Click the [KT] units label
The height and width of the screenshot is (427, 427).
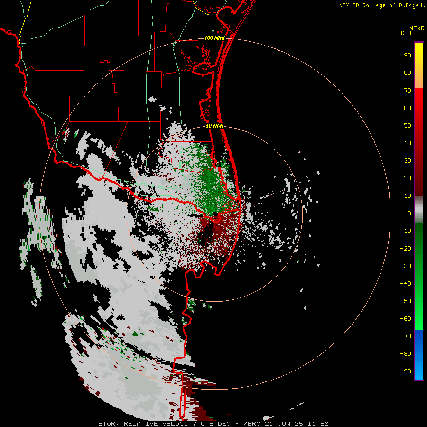pyautogui.click(x=405, y=33)
